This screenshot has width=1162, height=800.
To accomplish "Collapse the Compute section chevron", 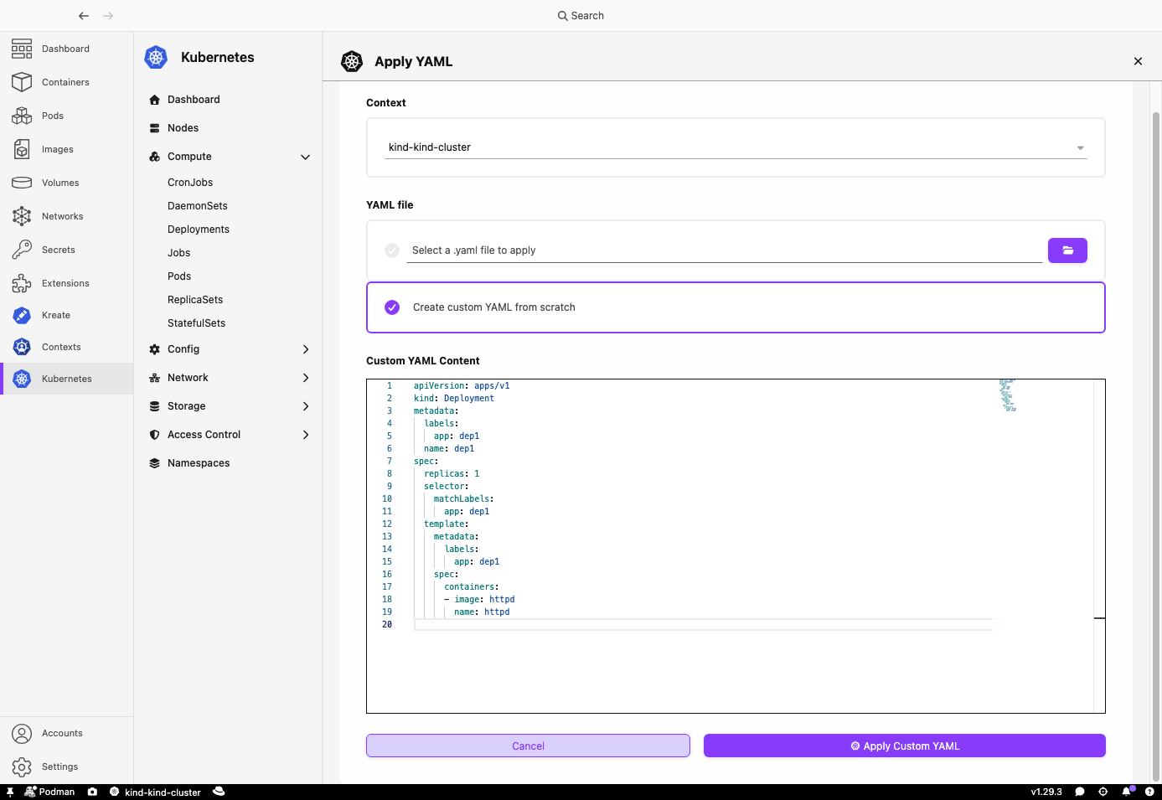I will 306,157.
